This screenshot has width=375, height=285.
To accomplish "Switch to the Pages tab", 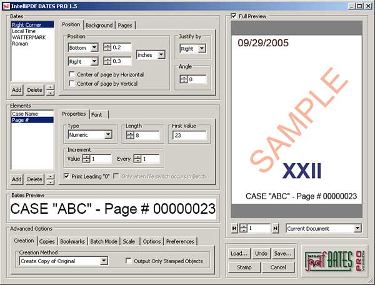I will point(125,26).
